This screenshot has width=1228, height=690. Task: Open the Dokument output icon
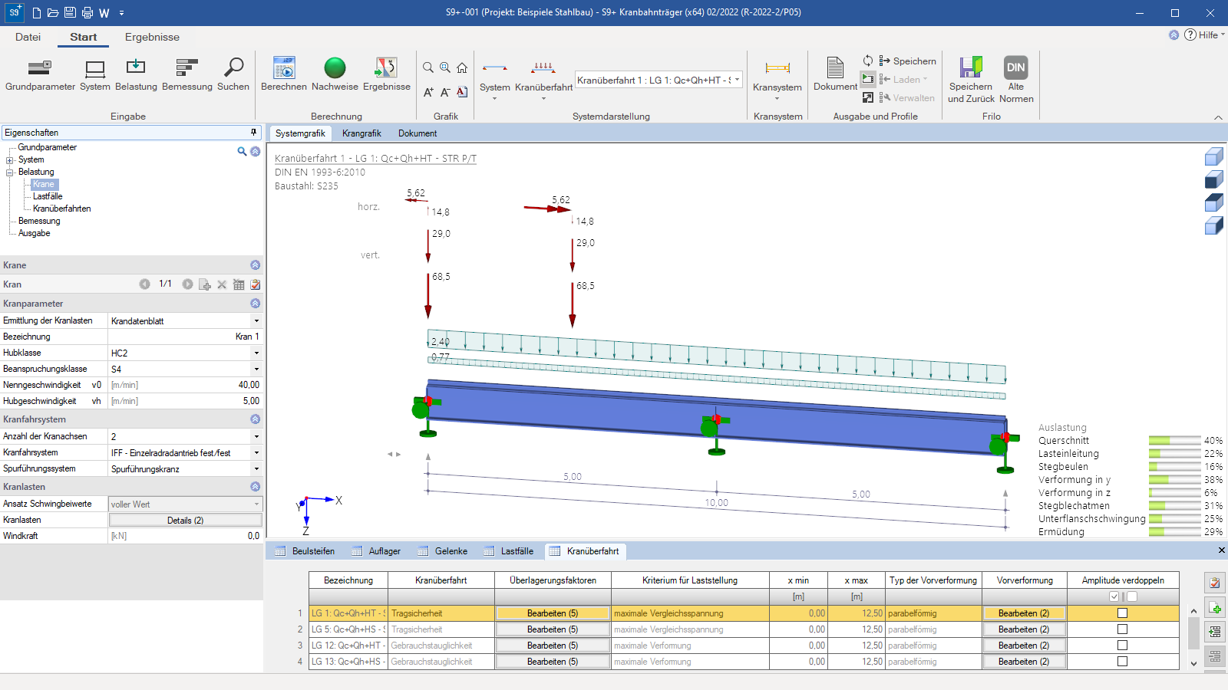(x=835, y=74)
